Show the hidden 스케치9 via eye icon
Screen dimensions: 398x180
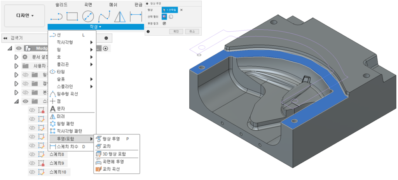point(32,163)
